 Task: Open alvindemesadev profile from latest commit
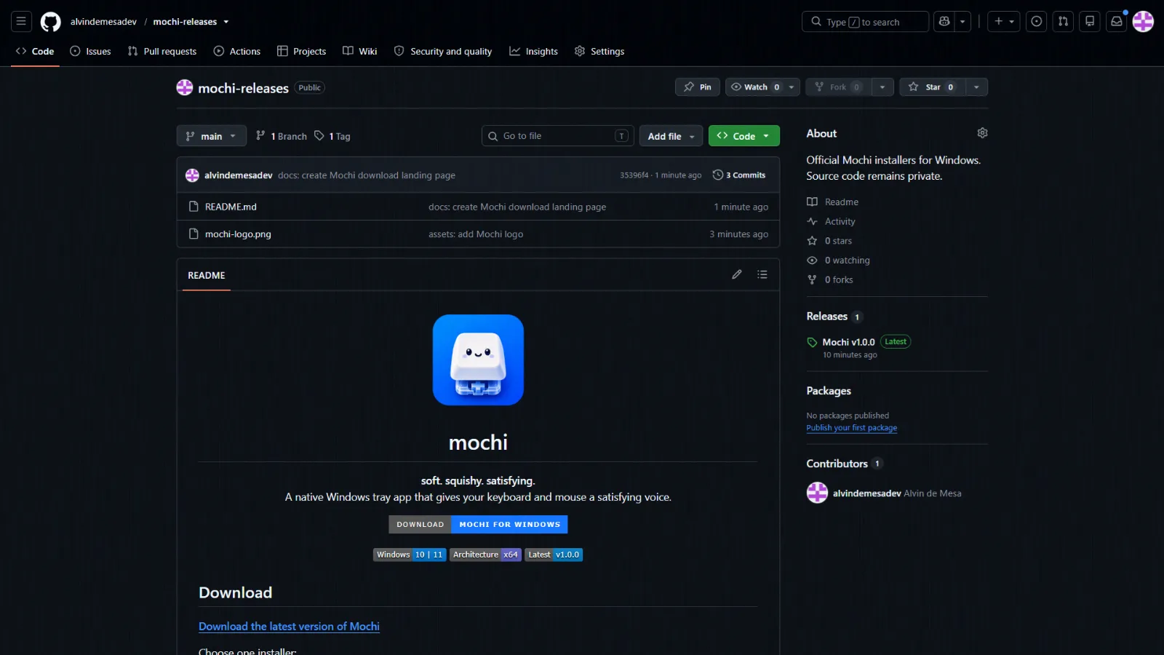[x=239, y=175]
